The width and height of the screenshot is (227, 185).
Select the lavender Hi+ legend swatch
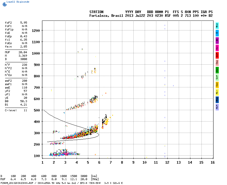click(x=217, y=107)
